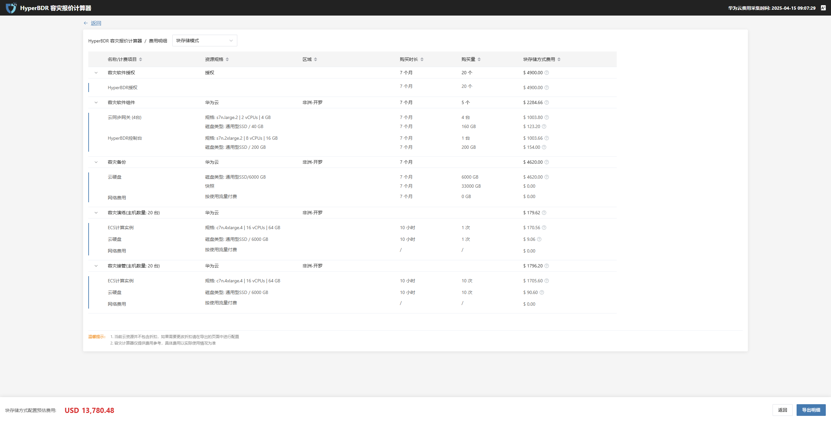Image resolution: width=831 pixels, height=423 pixels.
Task: Click the 块存储方式配置预估费用 label
Action: click(31, 410)
